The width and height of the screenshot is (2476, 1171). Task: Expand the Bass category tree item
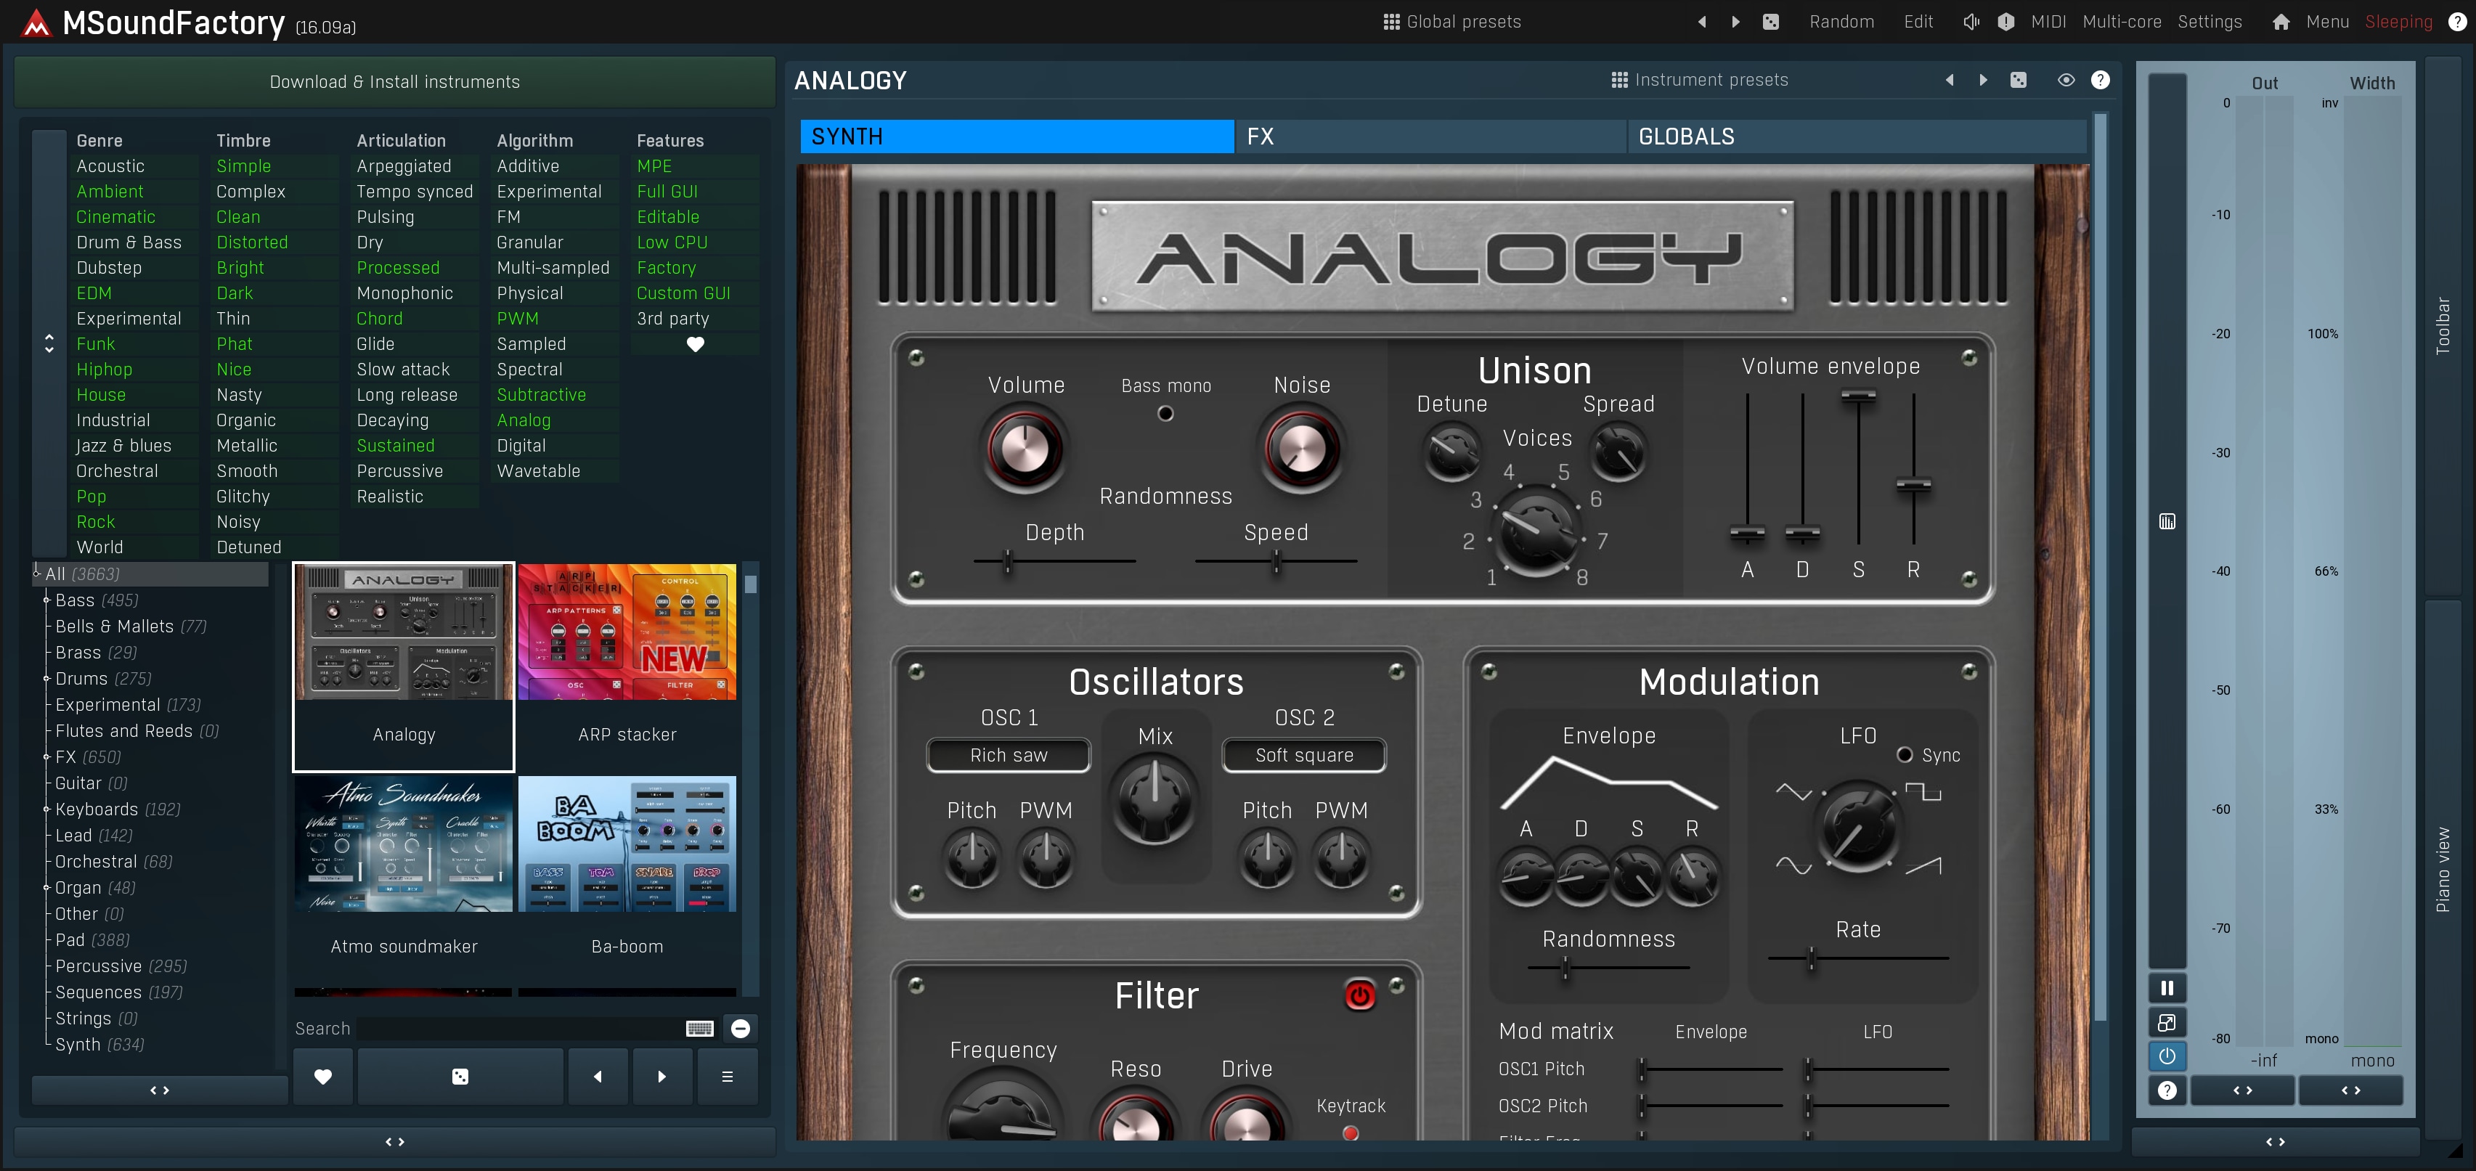pos(46,600)
